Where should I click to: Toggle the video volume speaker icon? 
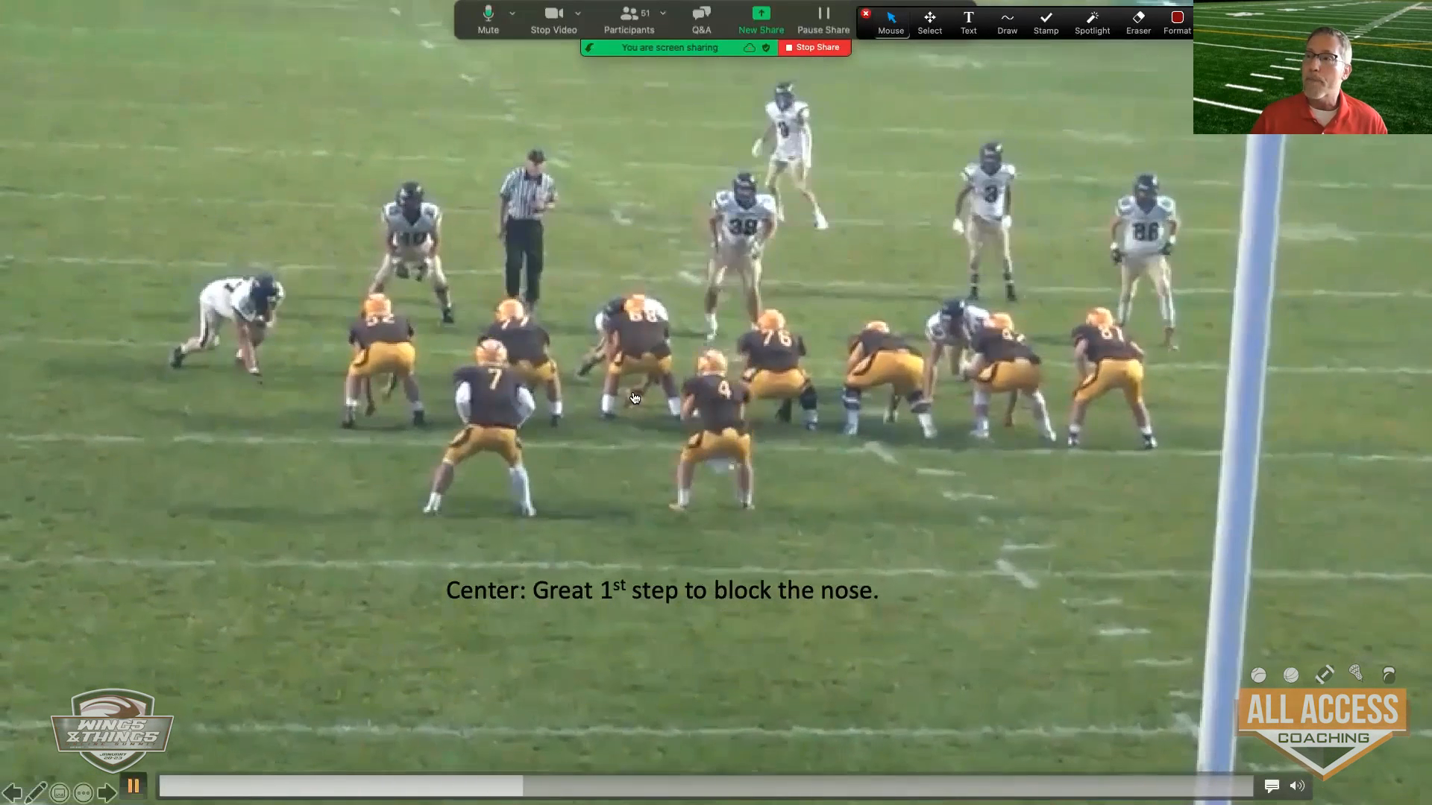pyautogui.click(x=1298, y=786)
